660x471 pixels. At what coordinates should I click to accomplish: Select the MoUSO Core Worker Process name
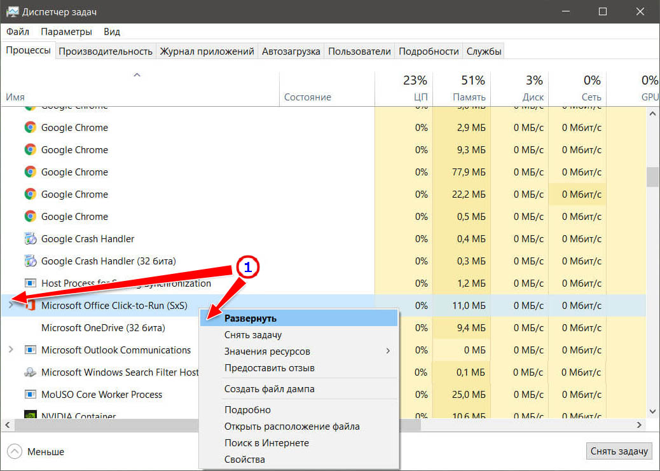pos(102,394)
